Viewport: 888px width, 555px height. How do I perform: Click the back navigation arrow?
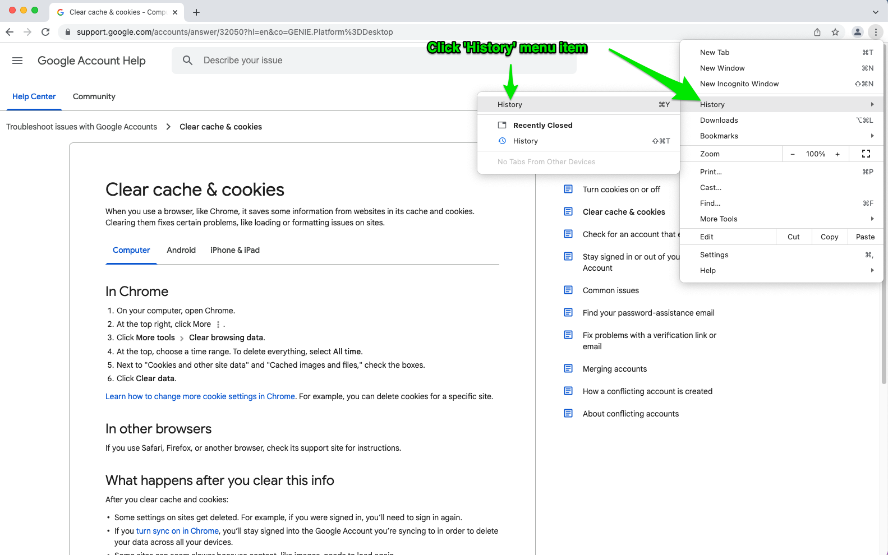pos(10,32)
